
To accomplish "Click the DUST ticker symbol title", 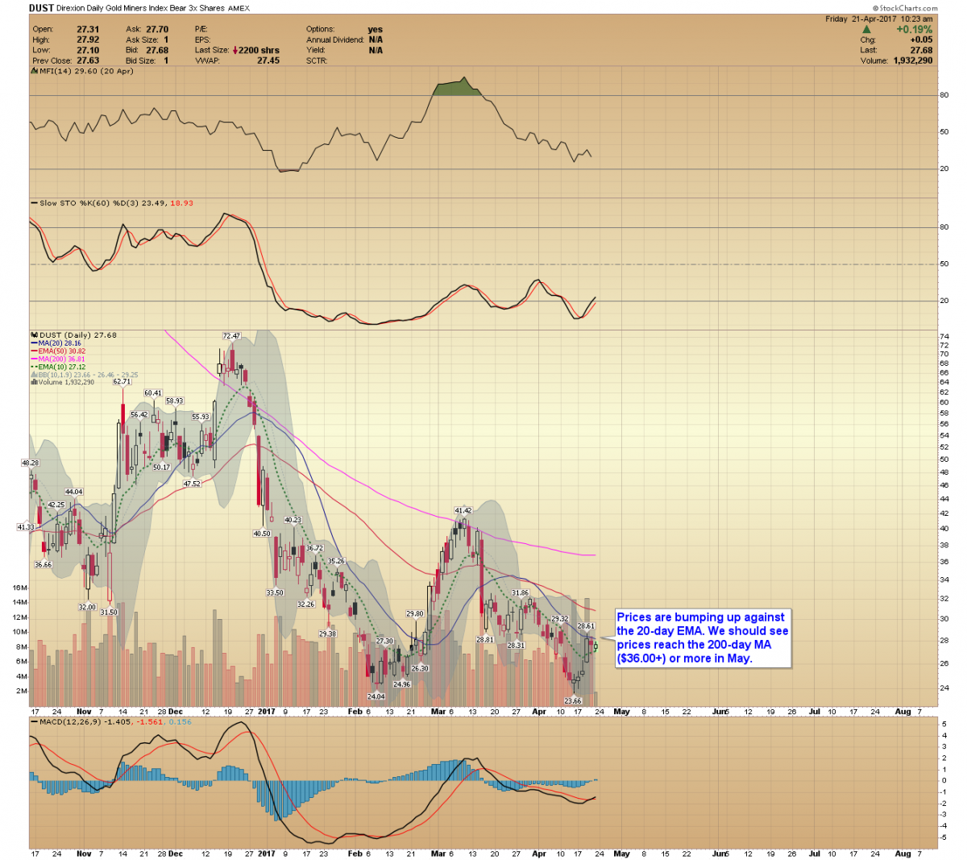I will point(42,8).
